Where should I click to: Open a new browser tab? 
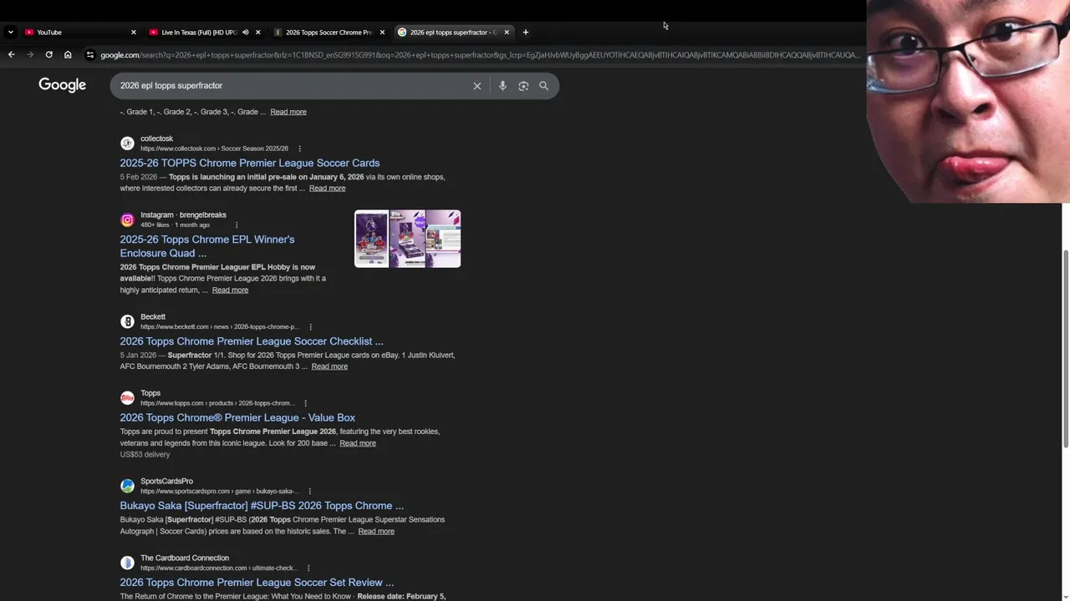(526, 32)
